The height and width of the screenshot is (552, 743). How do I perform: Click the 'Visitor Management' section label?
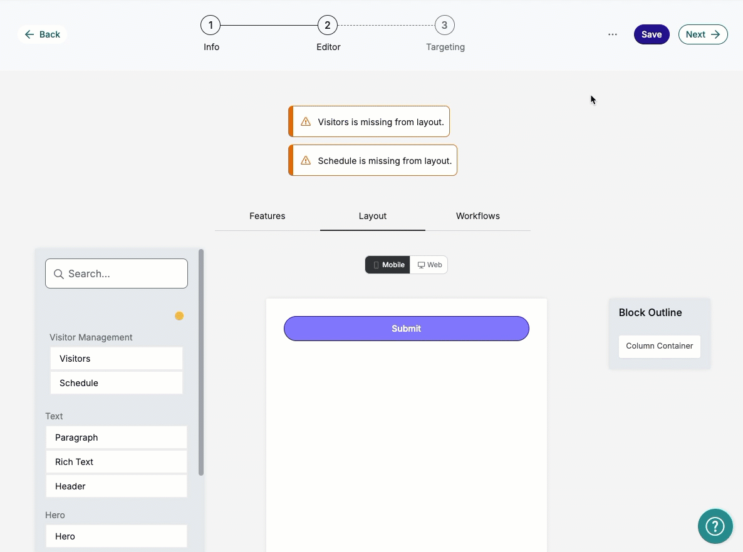point(91,337)
